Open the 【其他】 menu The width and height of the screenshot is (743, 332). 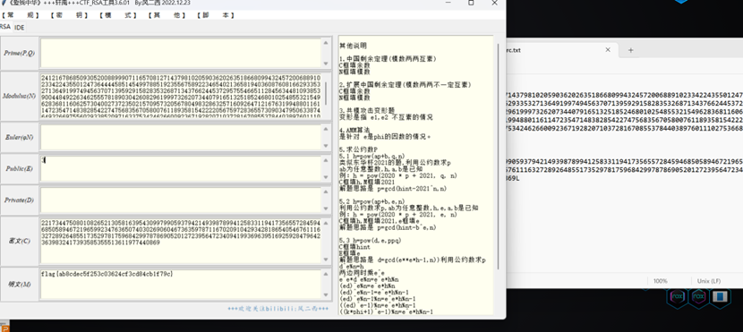[x=167, y=15]
